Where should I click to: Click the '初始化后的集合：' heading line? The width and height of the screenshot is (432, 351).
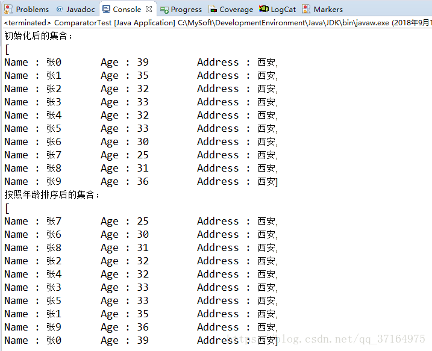tap(39, 36)
